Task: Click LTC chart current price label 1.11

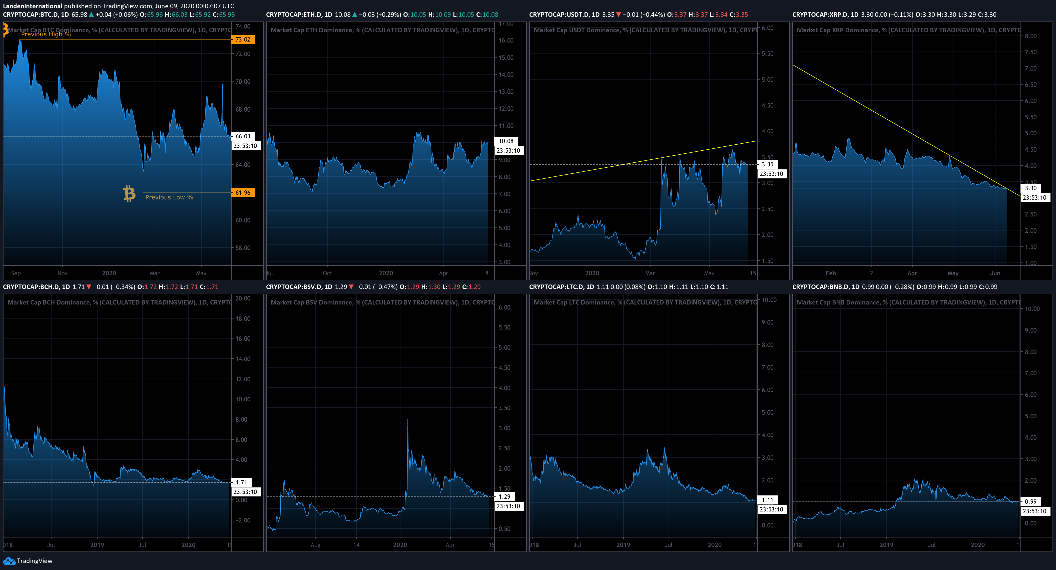Action: (768, 500)
